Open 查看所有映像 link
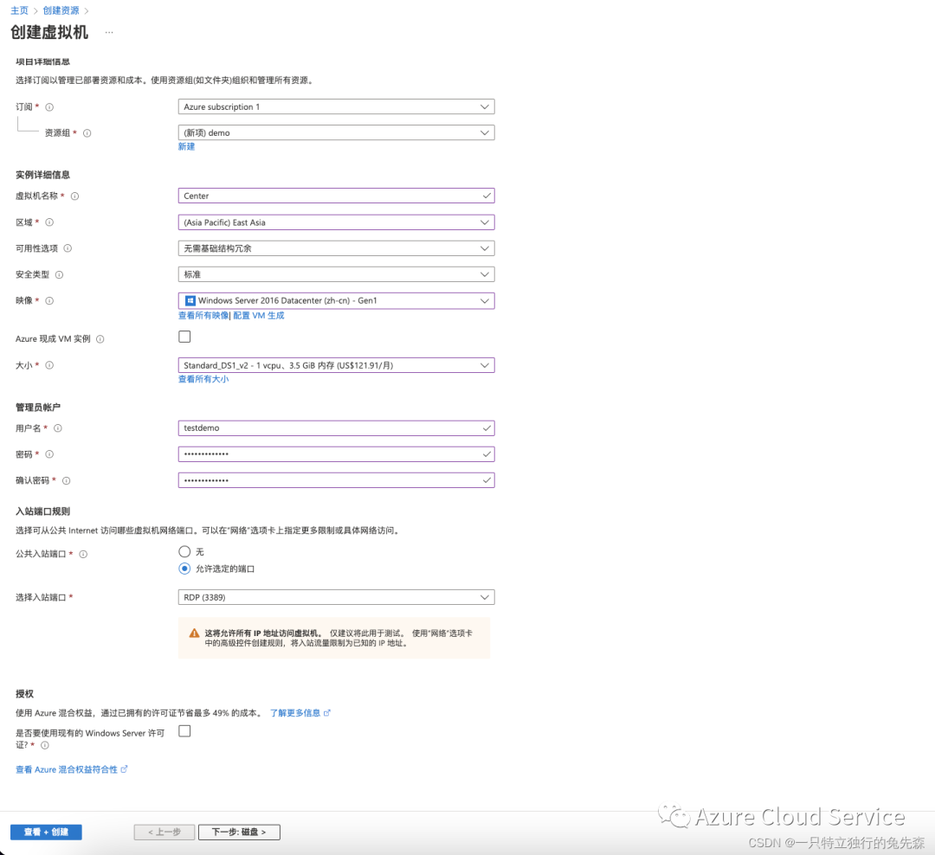The width and height of the screenshot is (935, 855). pos(203,316)
